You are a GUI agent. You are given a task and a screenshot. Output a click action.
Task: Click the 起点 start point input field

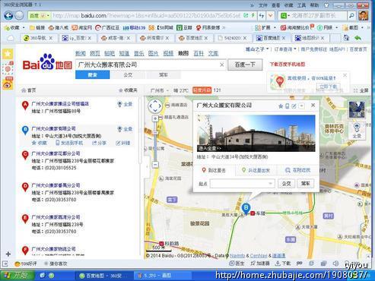(242, 183)
